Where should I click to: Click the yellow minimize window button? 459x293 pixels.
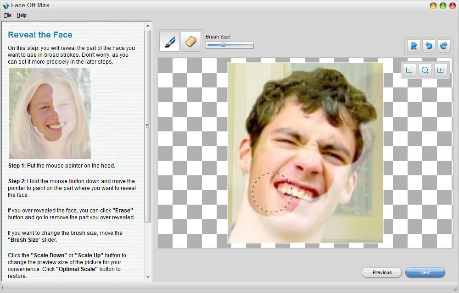coord(433,5)
